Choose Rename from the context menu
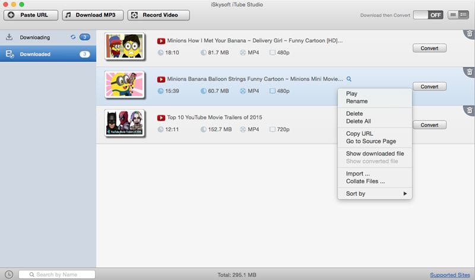The image size is (475, 280). click(x=375, y=101)
